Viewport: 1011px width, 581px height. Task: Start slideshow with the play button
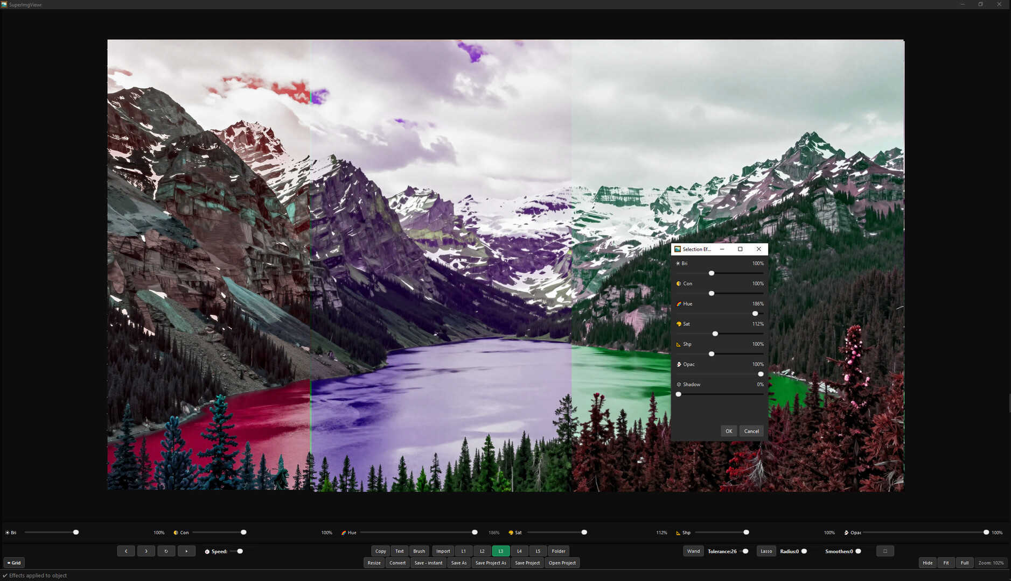[186, 551]
